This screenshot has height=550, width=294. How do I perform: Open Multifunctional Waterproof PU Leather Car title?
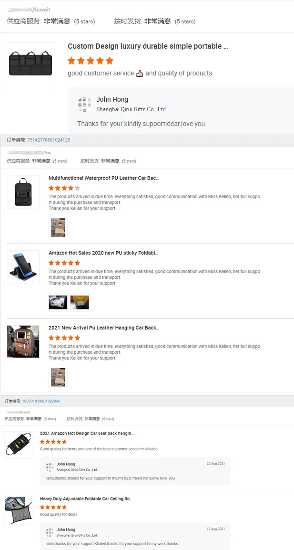point(103,178)
